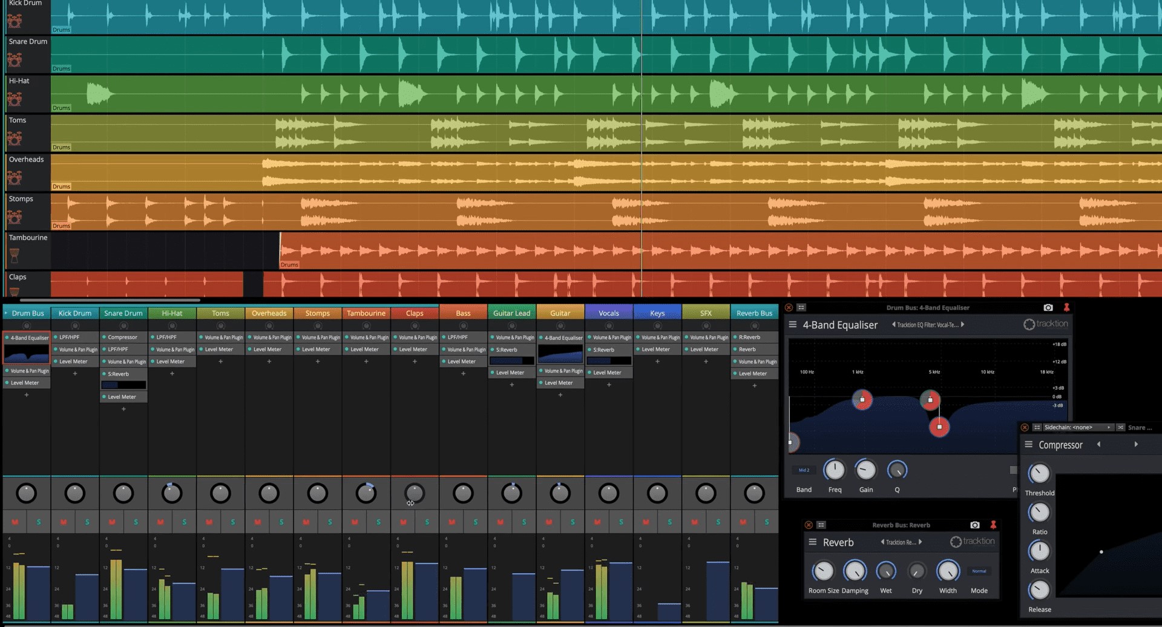This screenshot has height=627, width=1162.
Task: Open the hamburger menu on the Reverb plugin
Action: (813, 542)
